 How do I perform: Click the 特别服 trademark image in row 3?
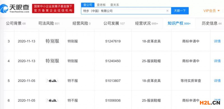pyautogui.click(x=52, y=41)
